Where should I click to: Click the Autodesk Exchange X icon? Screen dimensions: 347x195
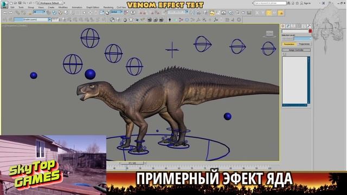tap(324, 3)
